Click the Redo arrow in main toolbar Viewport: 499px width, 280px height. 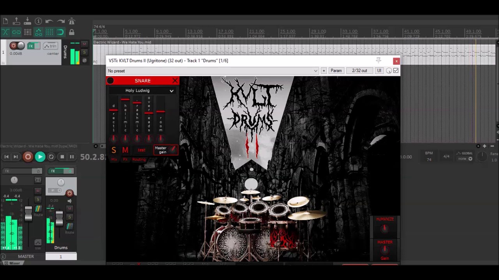[x=60, y=21]
